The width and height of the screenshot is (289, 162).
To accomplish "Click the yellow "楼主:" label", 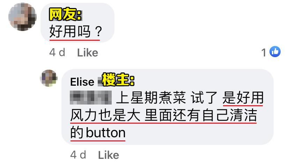I will pos(118,79).
